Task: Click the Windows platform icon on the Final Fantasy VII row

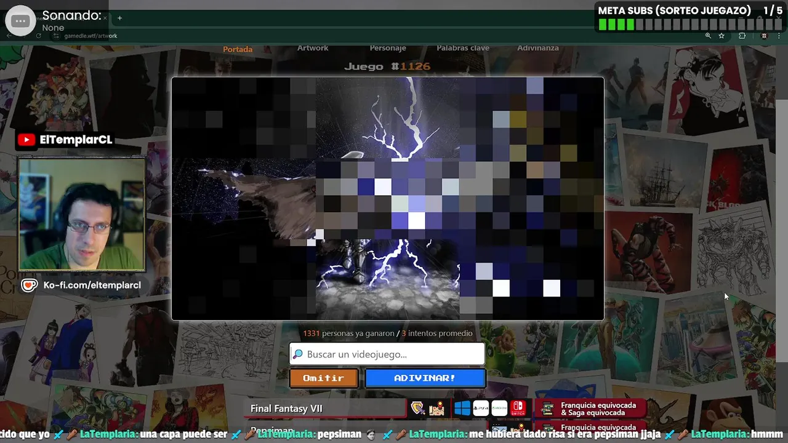Action: pos(462,409)
